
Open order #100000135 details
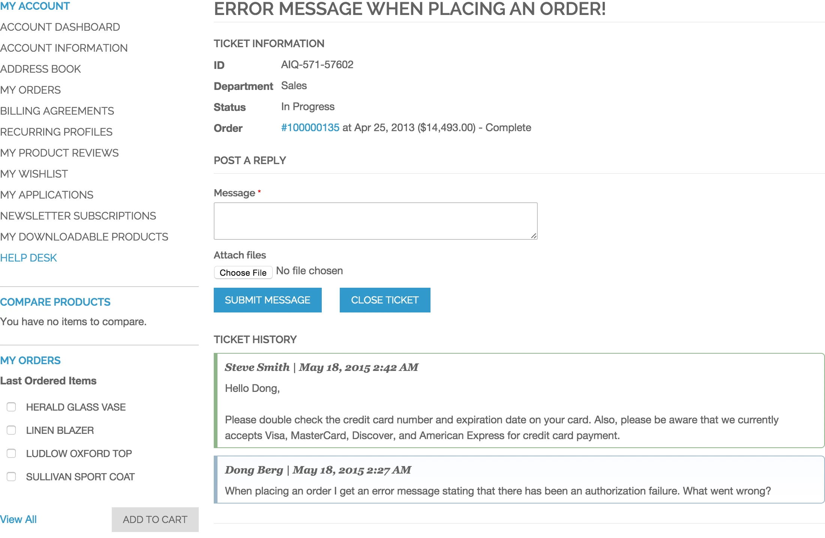(310, 128)
